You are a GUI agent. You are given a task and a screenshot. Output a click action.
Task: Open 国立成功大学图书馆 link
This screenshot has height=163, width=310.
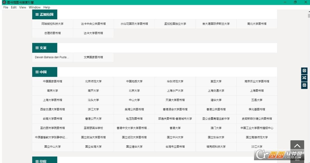[134, 137]
